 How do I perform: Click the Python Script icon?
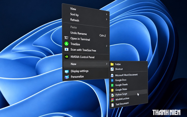click(x=112, y=95)
